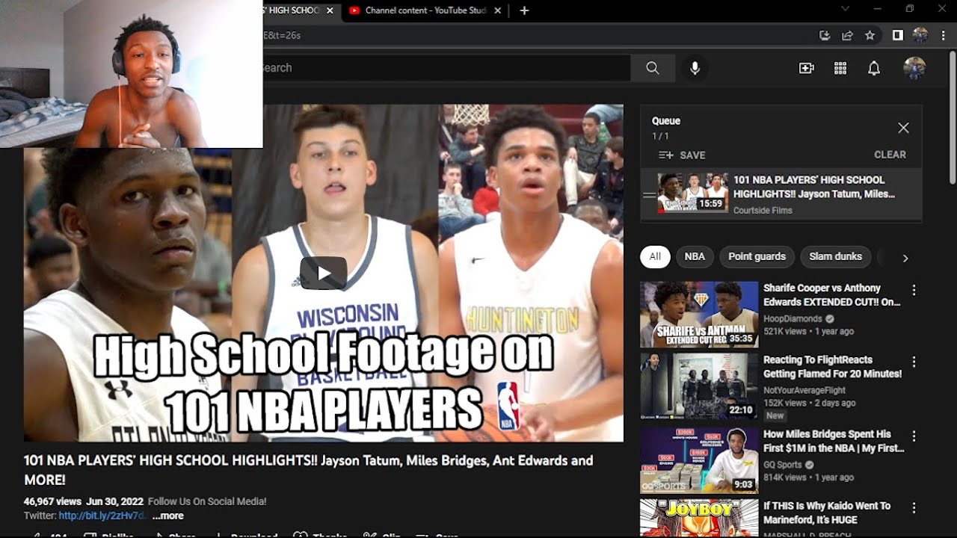Click 'Follow Us On Social Media!' text

(x=207, y=501)
